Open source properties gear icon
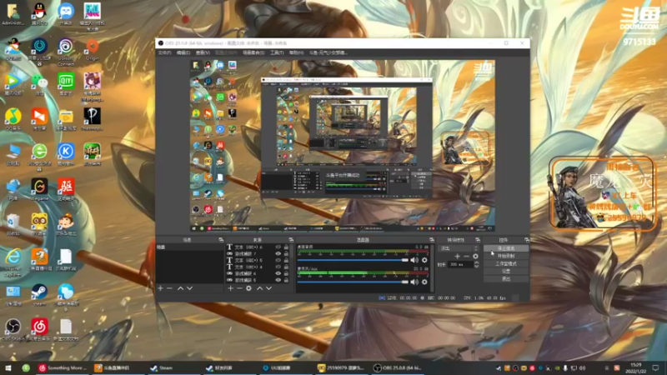 (248, 288)
